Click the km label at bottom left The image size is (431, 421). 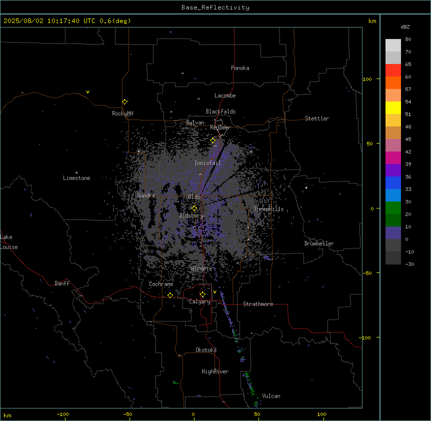coord(7,415)
